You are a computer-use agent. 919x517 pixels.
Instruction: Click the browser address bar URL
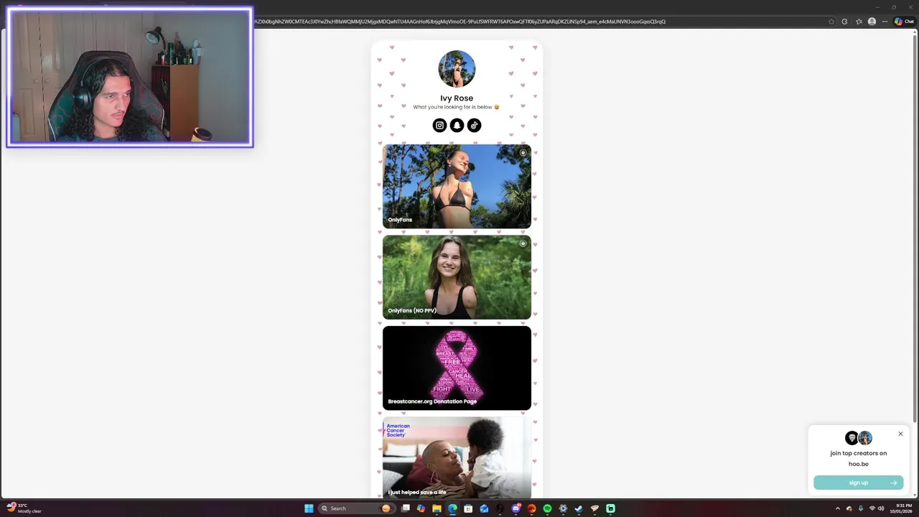[459, 22]
